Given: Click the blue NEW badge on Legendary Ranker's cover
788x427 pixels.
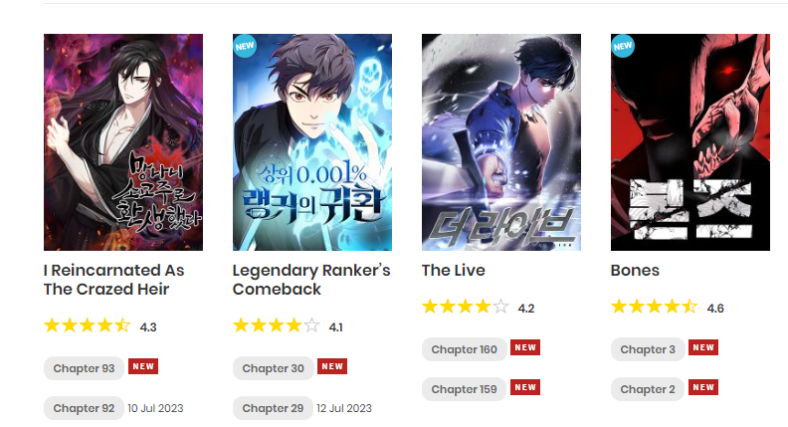Looking at the screenshot, I should pyautogui.click(x=245, y=46).
